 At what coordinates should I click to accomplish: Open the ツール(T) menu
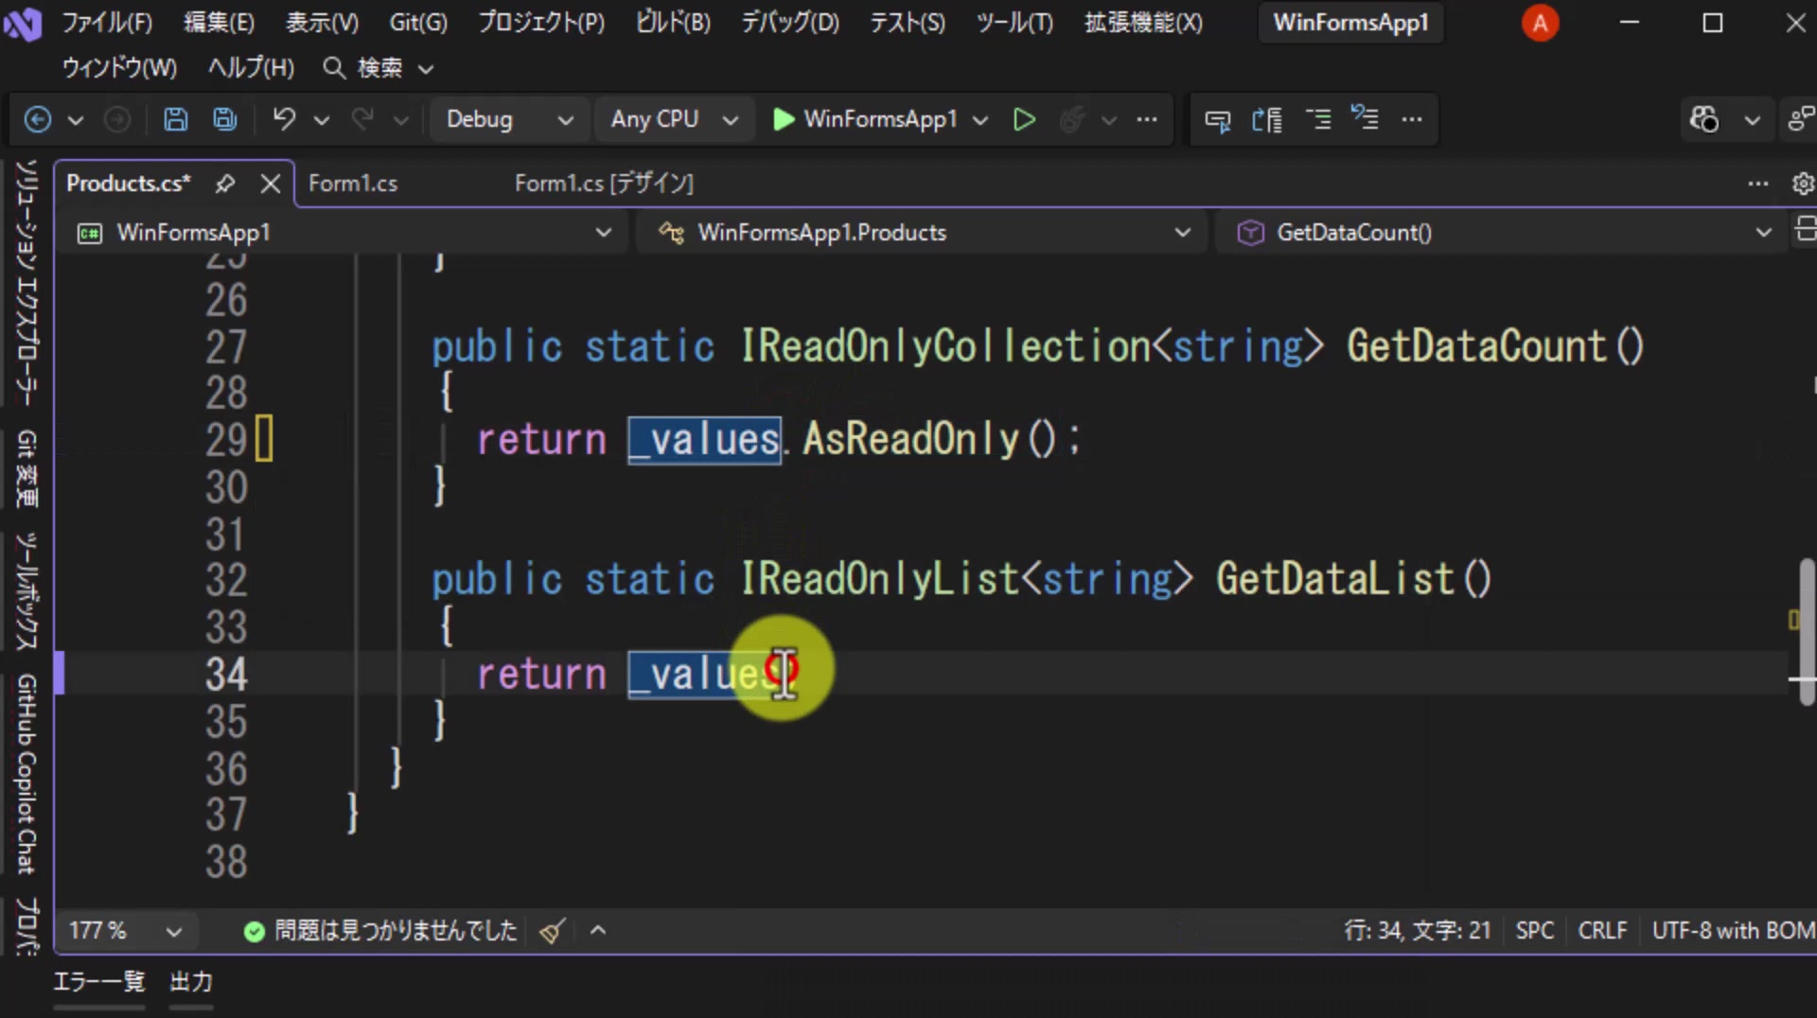[x=1014, y=23]
